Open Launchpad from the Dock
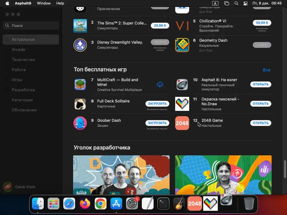287x215 pixels. [54, 204]
